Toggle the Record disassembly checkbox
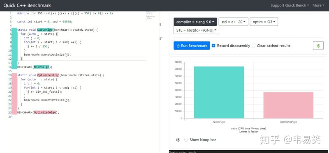The width and height of the screenshot is (329, 153). click(213, 46)
